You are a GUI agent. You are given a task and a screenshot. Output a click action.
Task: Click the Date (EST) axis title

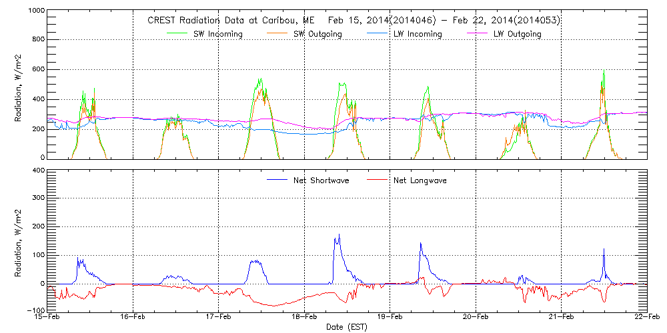coord(348,327)
